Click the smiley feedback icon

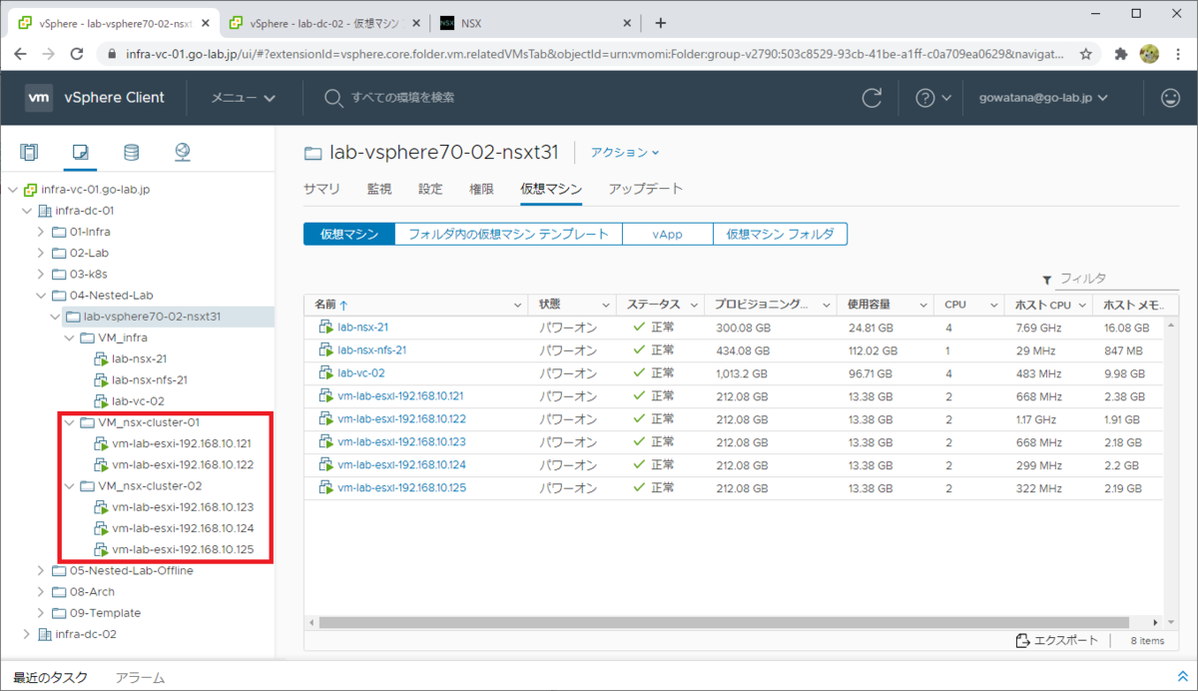coord(1170,98)
